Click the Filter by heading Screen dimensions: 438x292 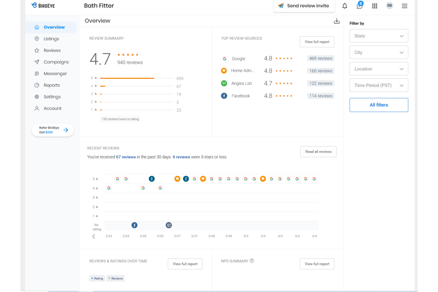point(357,23)
